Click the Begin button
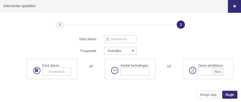This screenshot has width=241, height=102. click(x=230, y=95)
